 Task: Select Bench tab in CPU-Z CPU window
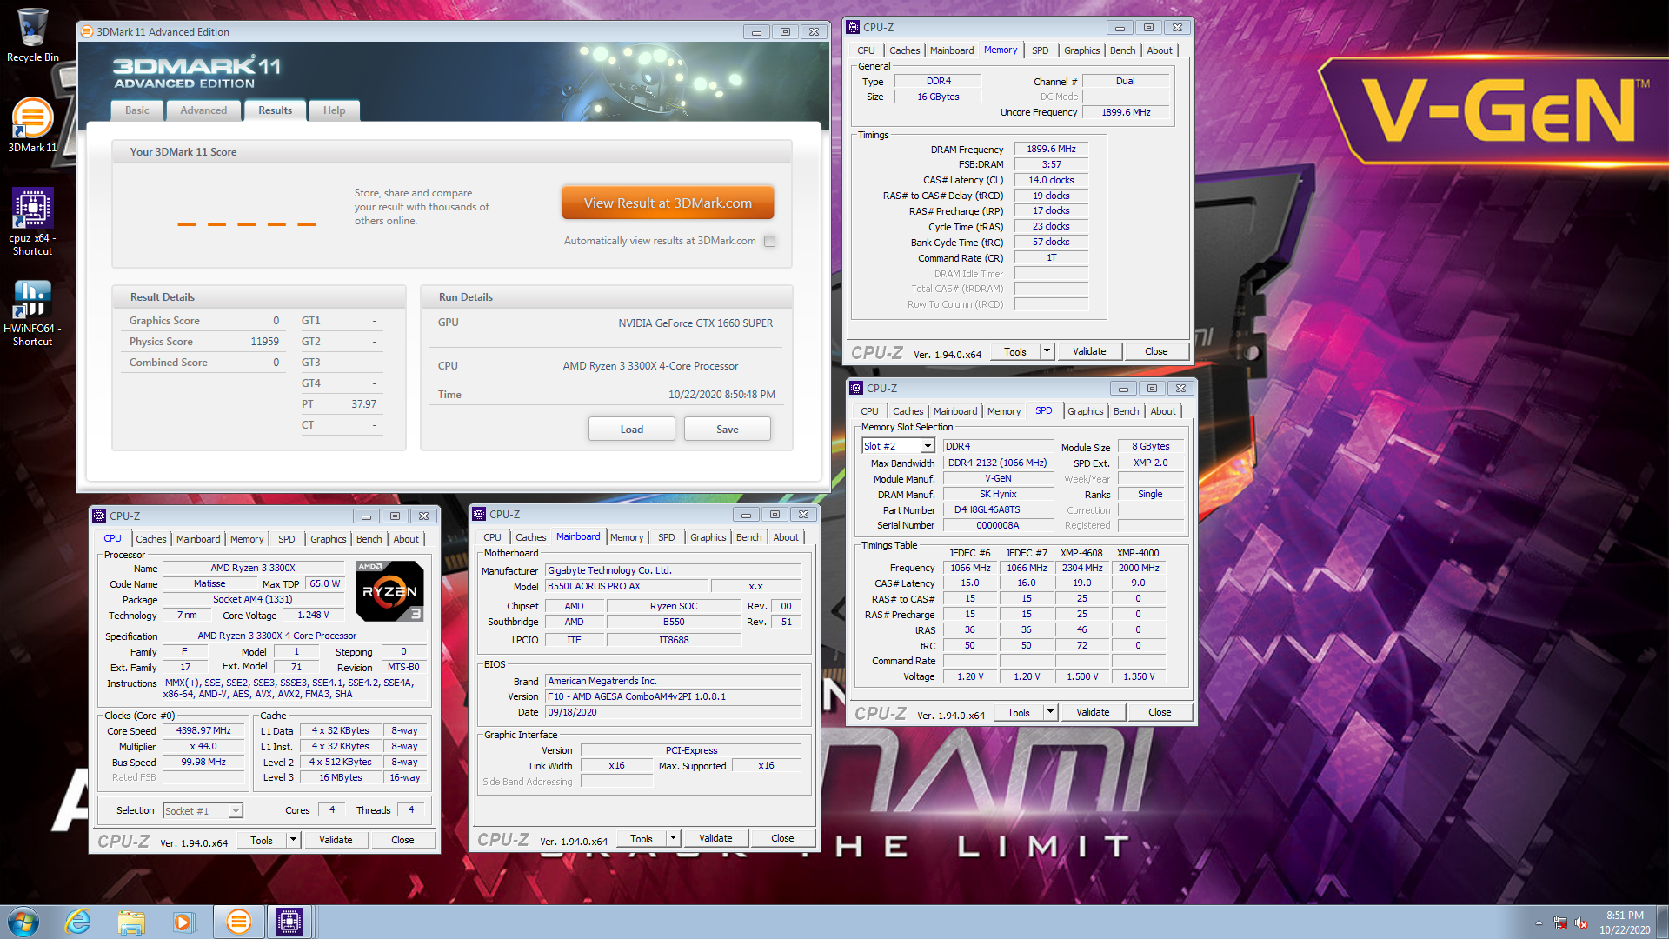[x=369, y=539]
